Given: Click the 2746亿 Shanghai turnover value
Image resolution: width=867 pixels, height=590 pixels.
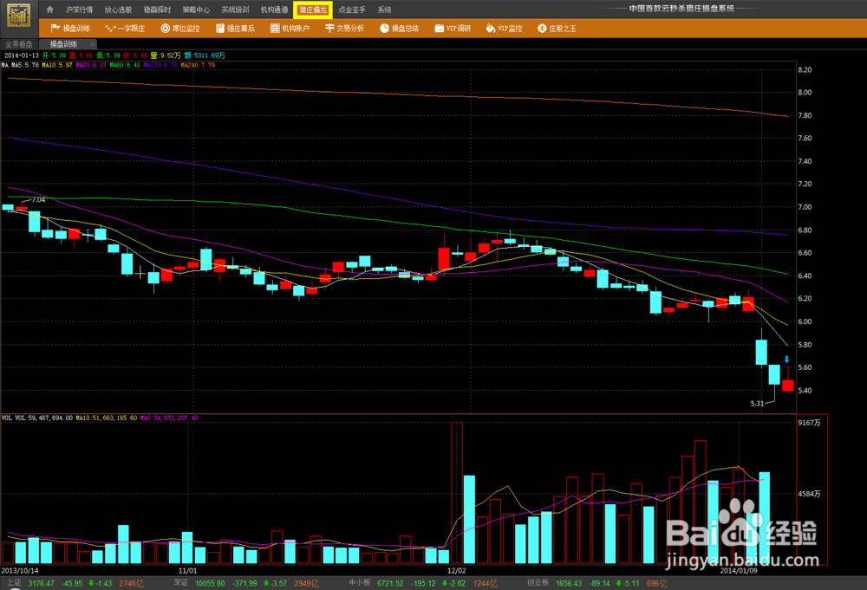Looking at the screenshot, I should [131, 583].
